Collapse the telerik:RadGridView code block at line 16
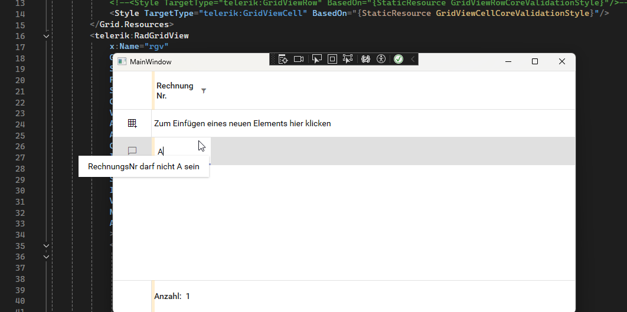The width and height of the screenshot is (627, 312). tap(47, 36)
